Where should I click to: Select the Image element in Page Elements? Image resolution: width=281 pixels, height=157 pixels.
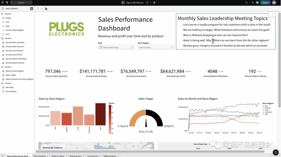coord(8,18)
